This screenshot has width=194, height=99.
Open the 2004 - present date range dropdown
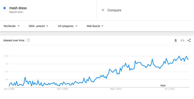38,26
